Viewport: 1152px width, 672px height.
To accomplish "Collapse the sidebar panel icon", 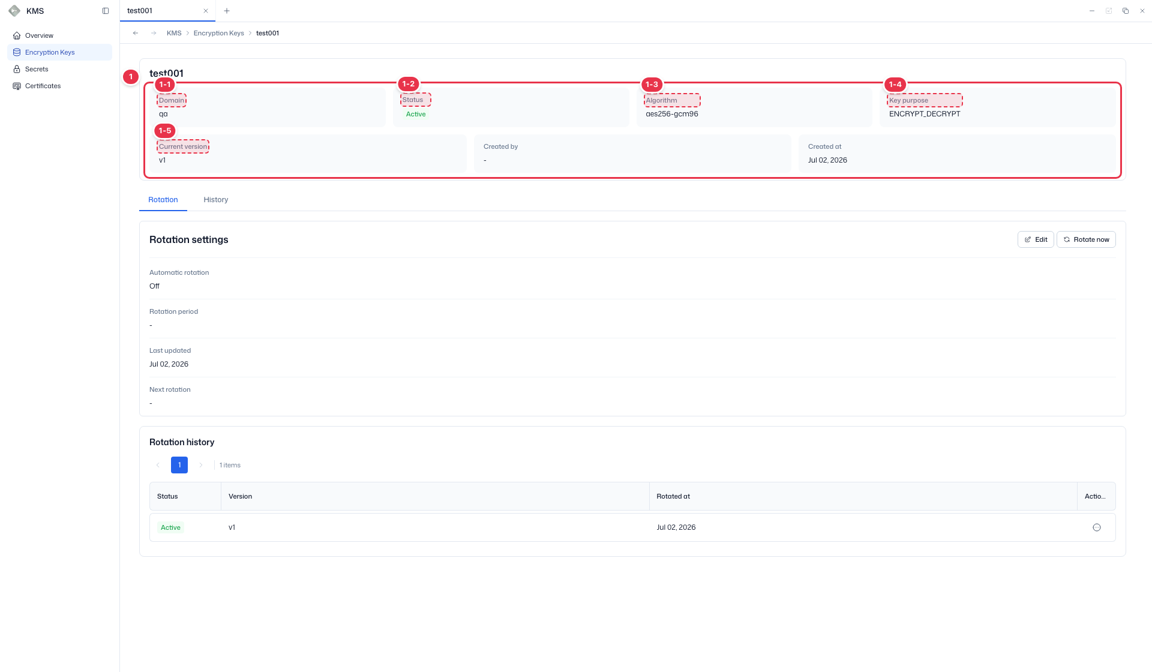I will pyautogui.click(x=106, y=11).
